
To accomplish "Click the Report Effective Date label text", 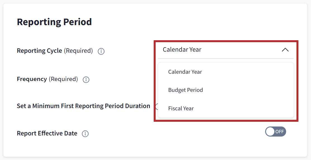I will tap(47, 133).
